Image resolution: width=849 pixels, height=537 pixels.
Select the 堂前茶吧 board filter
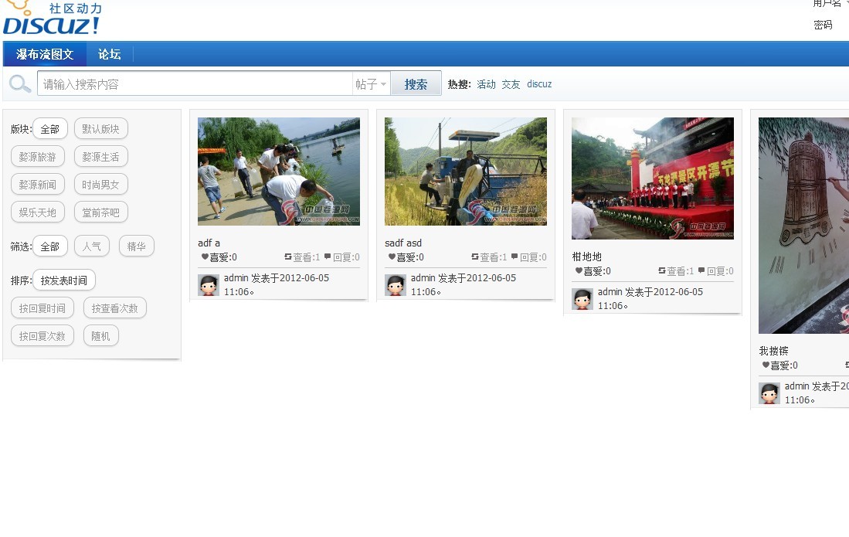pyautogui.click(x=100, y=212)
